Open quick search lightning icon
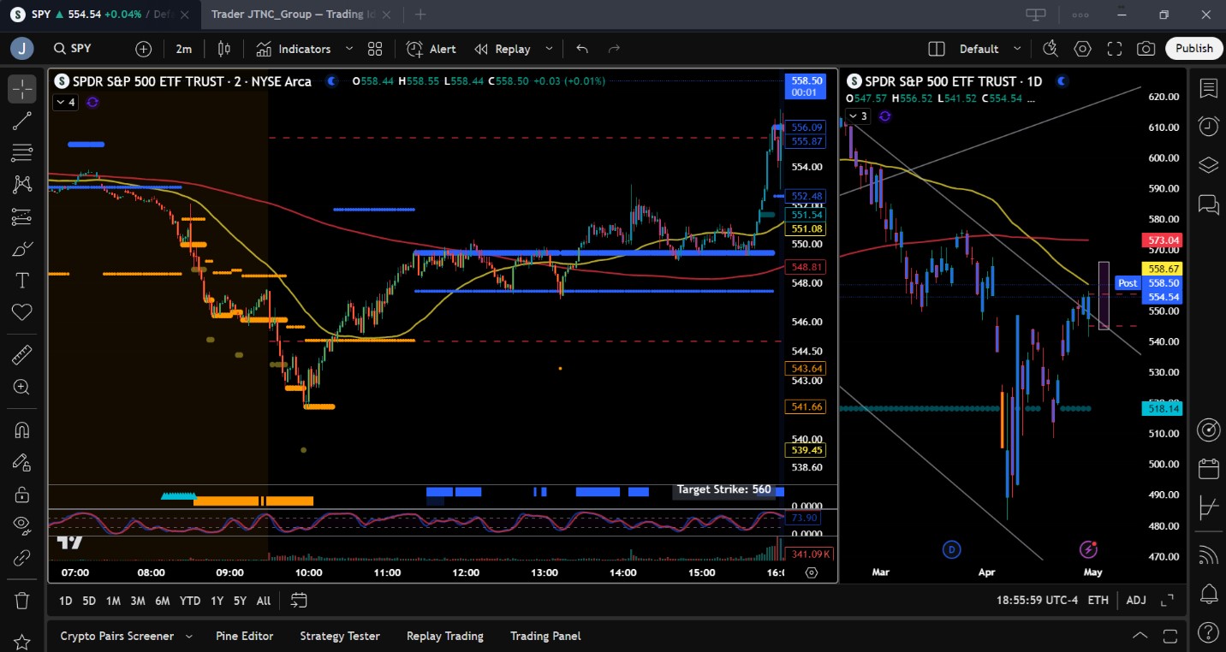This screenshot has width=1226, height=652. (1050, 49)
